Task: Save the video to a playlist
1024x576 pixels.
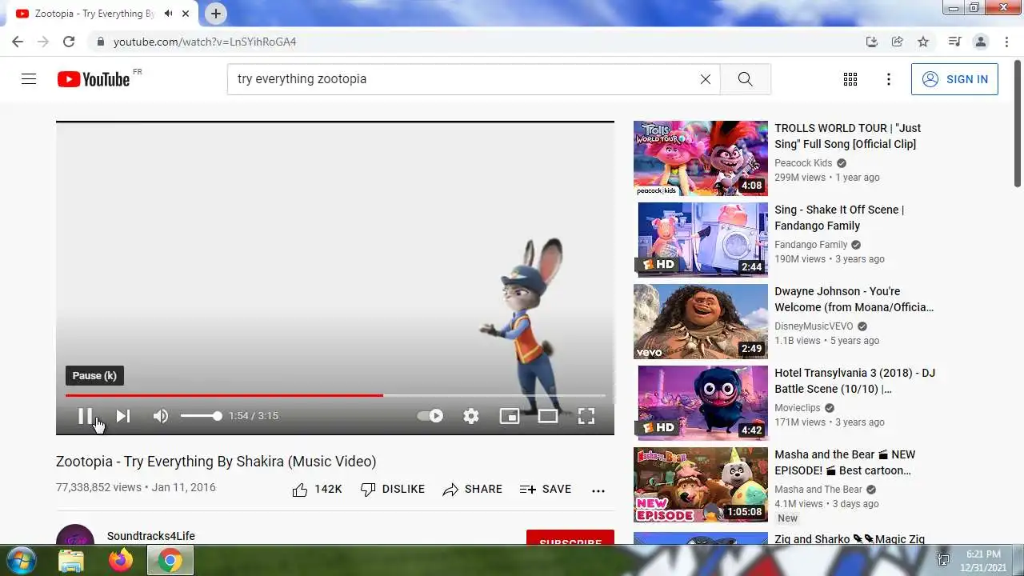Action: click(x=546, y=490)
